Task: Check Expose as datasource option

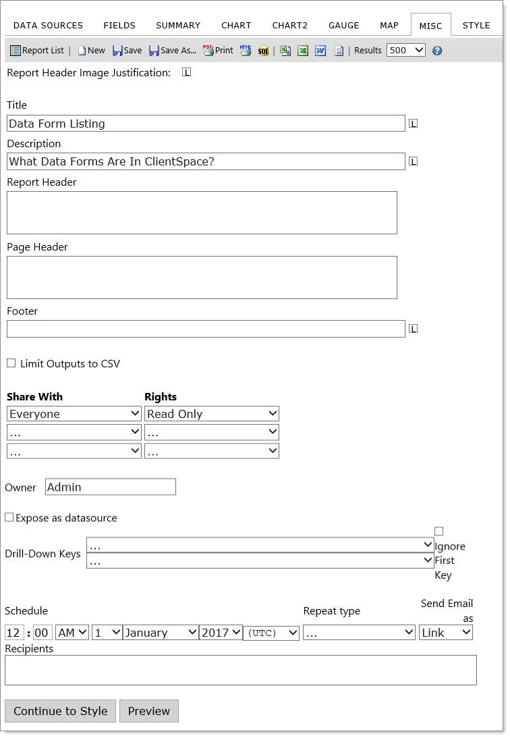Action: pos(9,518)
